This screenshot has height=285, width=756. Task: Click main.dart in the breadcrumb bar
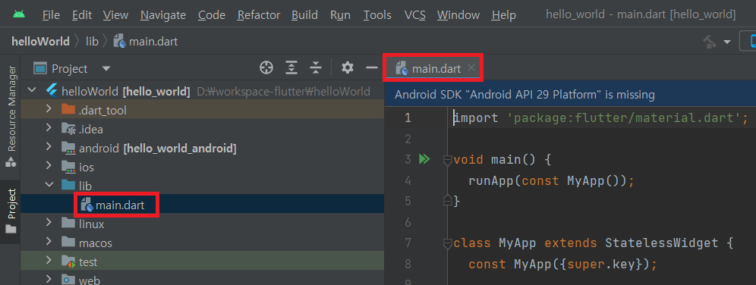(146, 42)
